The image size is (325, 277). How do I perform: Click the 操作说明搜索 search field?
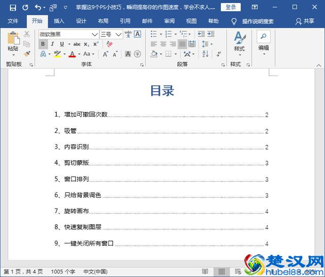(258, 21)
